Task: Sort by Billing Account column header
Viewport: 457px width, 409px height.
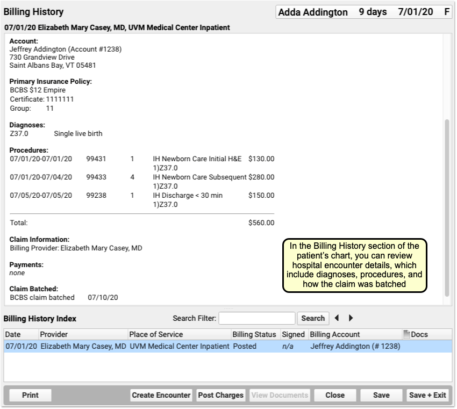Action: point(355,334)
